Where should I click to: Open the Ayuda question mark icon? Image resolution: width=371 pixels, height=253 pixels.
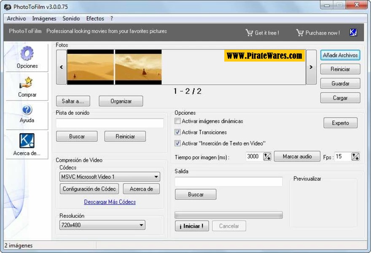pos(27,110)
